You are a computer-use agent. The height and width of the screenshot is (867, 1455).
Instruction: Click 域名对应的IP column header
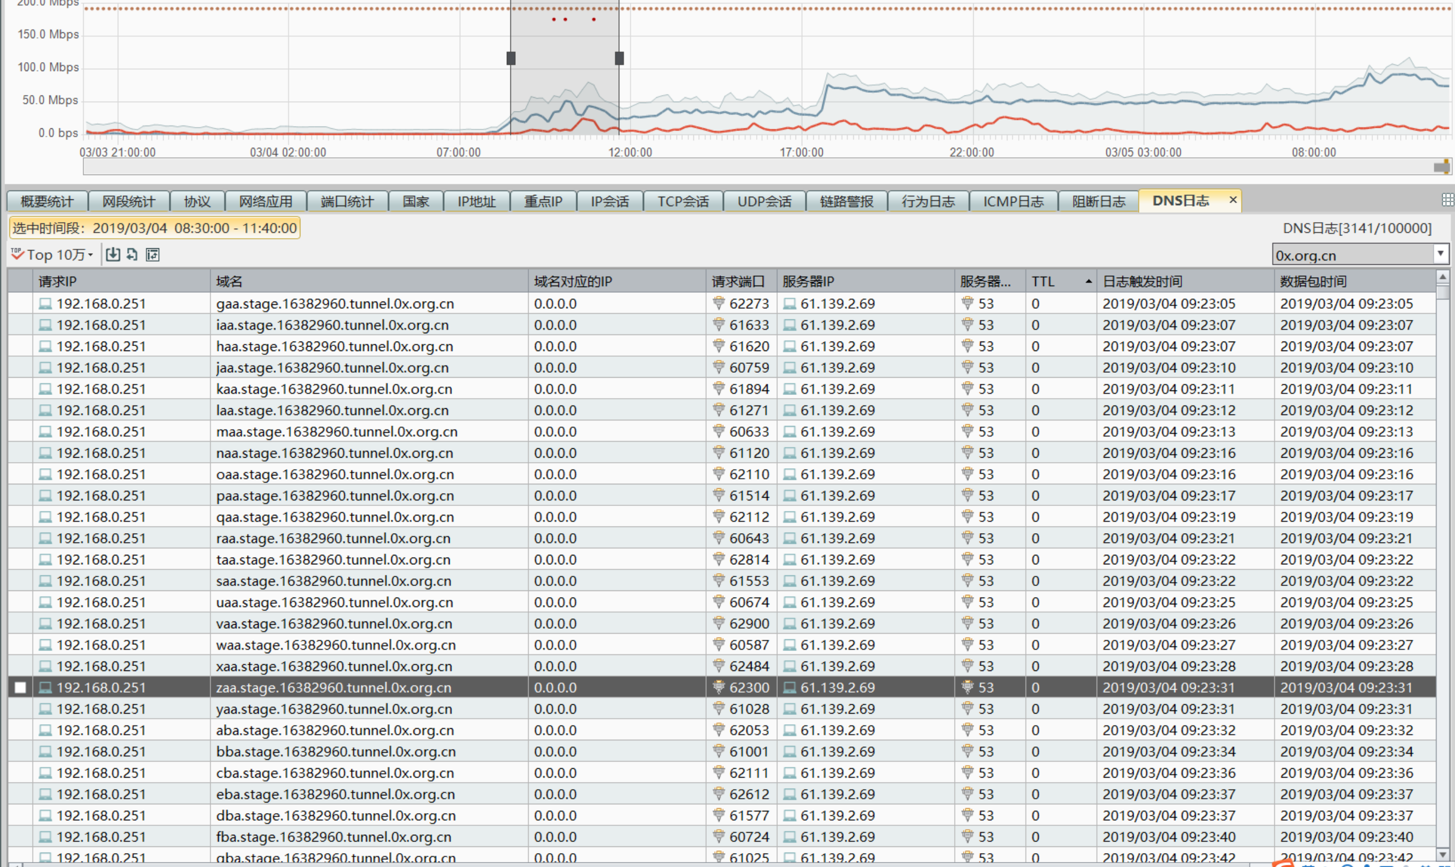point(617,281)
